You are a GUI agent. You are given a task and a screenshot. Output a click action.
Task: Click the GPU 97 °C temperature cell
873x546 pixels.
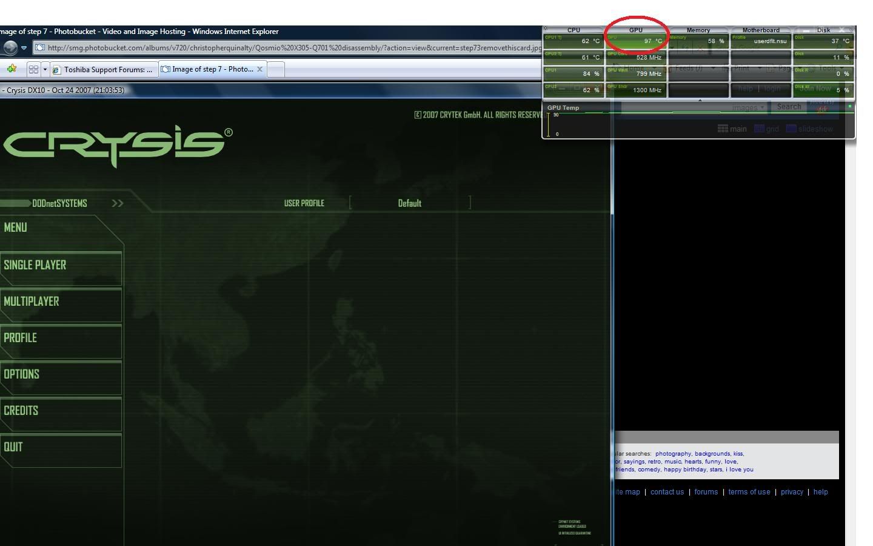pyautogui.click(x=636, y=41)
